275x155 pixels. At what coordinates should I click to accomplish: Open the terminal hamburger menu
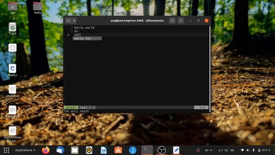pyautogui.click(x=180, y=21)
